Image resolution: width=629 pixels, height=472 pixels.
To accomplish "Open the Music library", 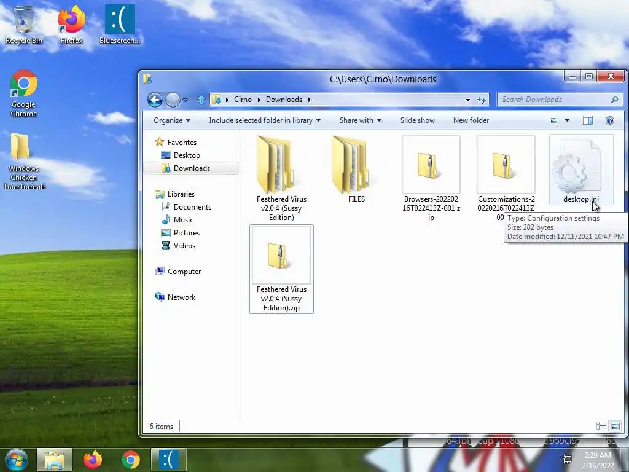I will [178, 219].
